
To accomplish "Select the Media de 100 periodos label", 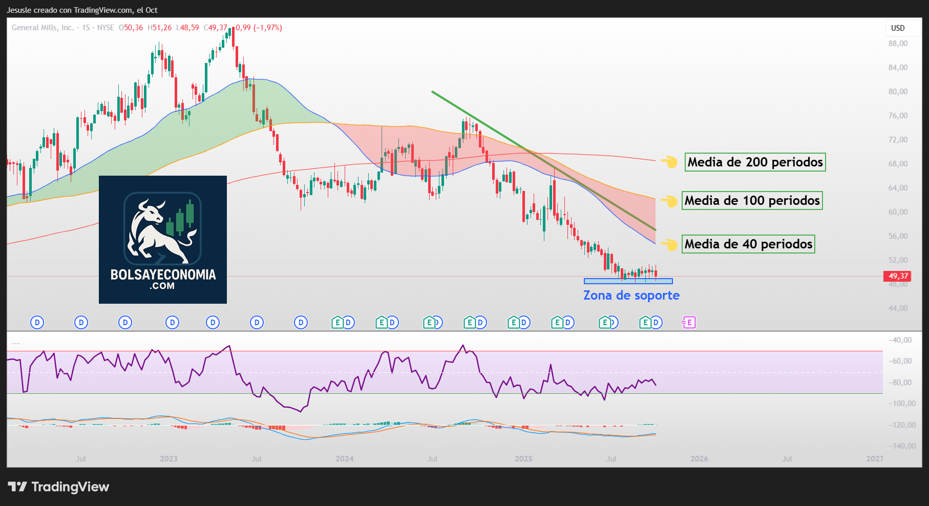I will [x=752, y=200].
